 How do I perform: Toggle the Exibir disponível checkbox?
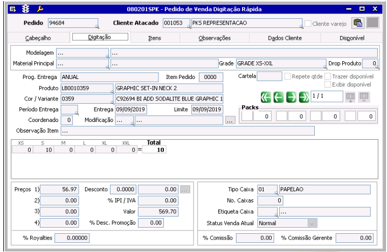pos(328,84)
